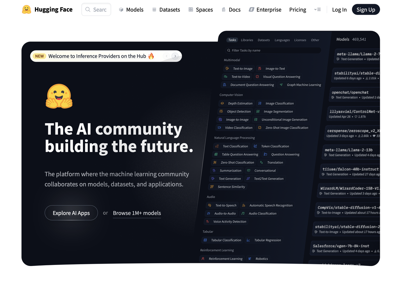Go to next announcement banner arrow
The width and height of the screenshot is (408, 283).
(x=175, y=56)
